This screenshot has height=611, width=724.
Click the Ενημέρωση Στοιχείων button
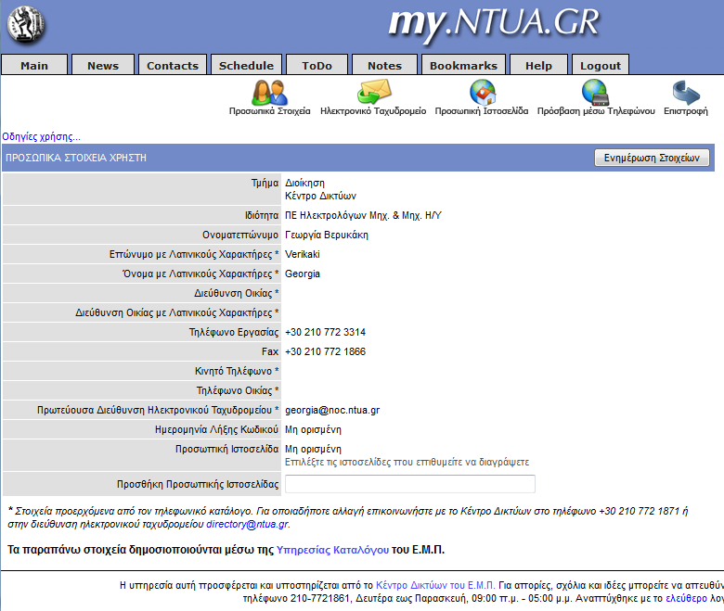point(652,158)
